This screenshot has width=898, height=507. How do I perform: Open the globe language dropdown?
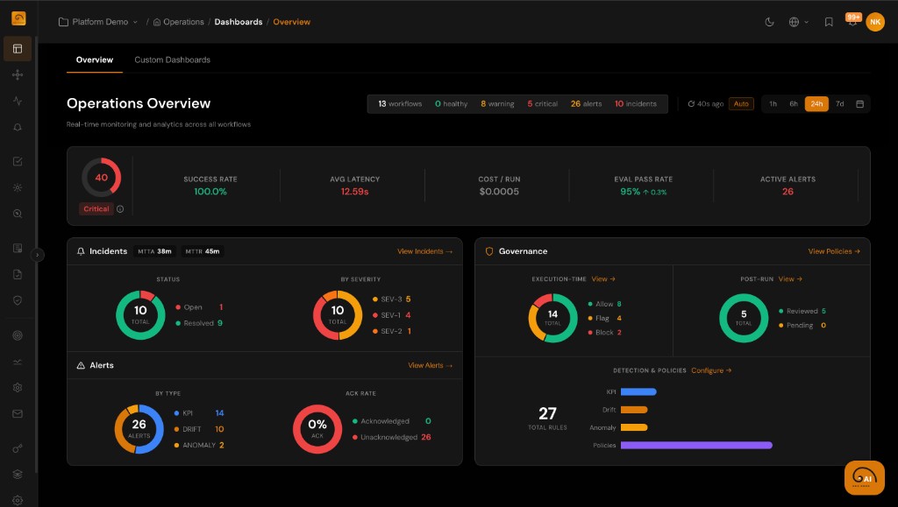(x=798, y=22)
